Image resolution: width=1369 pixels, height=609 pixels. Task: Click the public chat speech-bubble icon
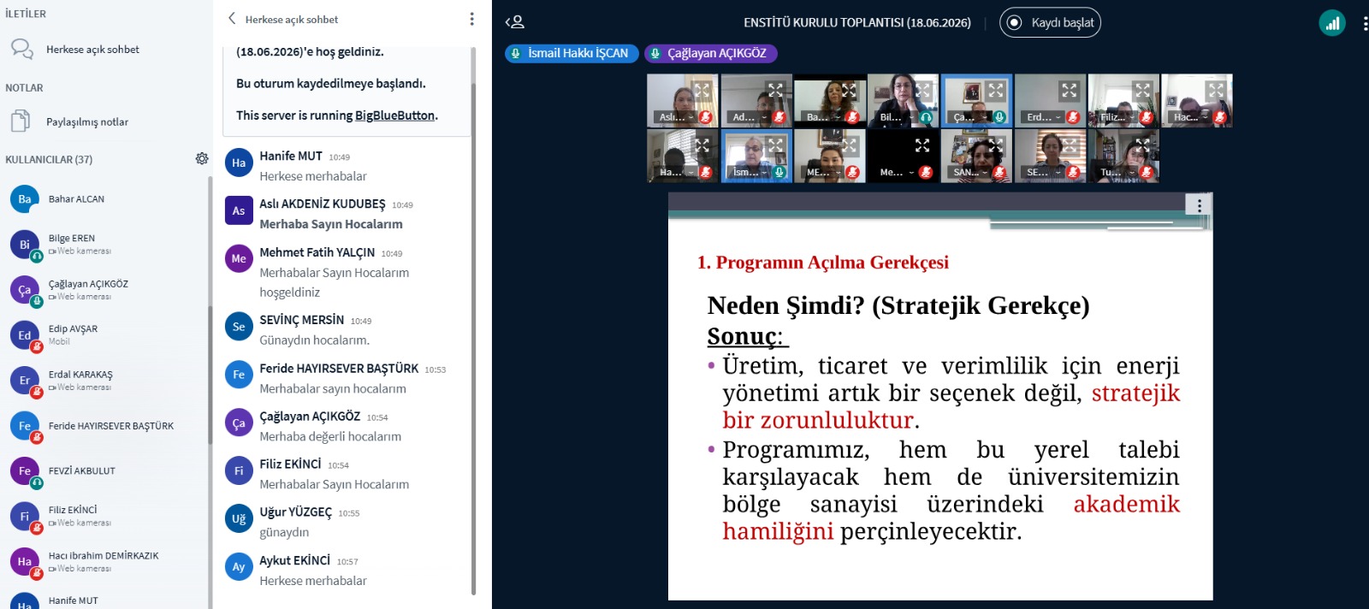point(22,49)
